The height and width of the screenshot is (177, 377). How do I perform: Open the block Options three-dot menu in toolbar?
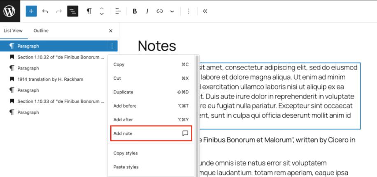tap(189, 11)
